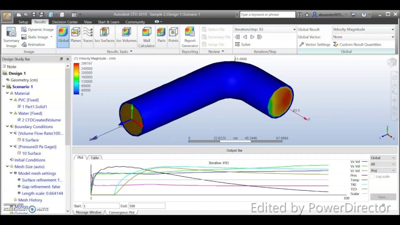Open the Global convergence plot dropdown
This screenshot has width=400, height=225.
click(x=383, y=158)
